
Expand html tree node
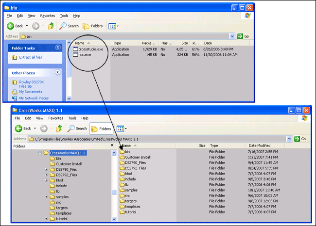(46, 180)
